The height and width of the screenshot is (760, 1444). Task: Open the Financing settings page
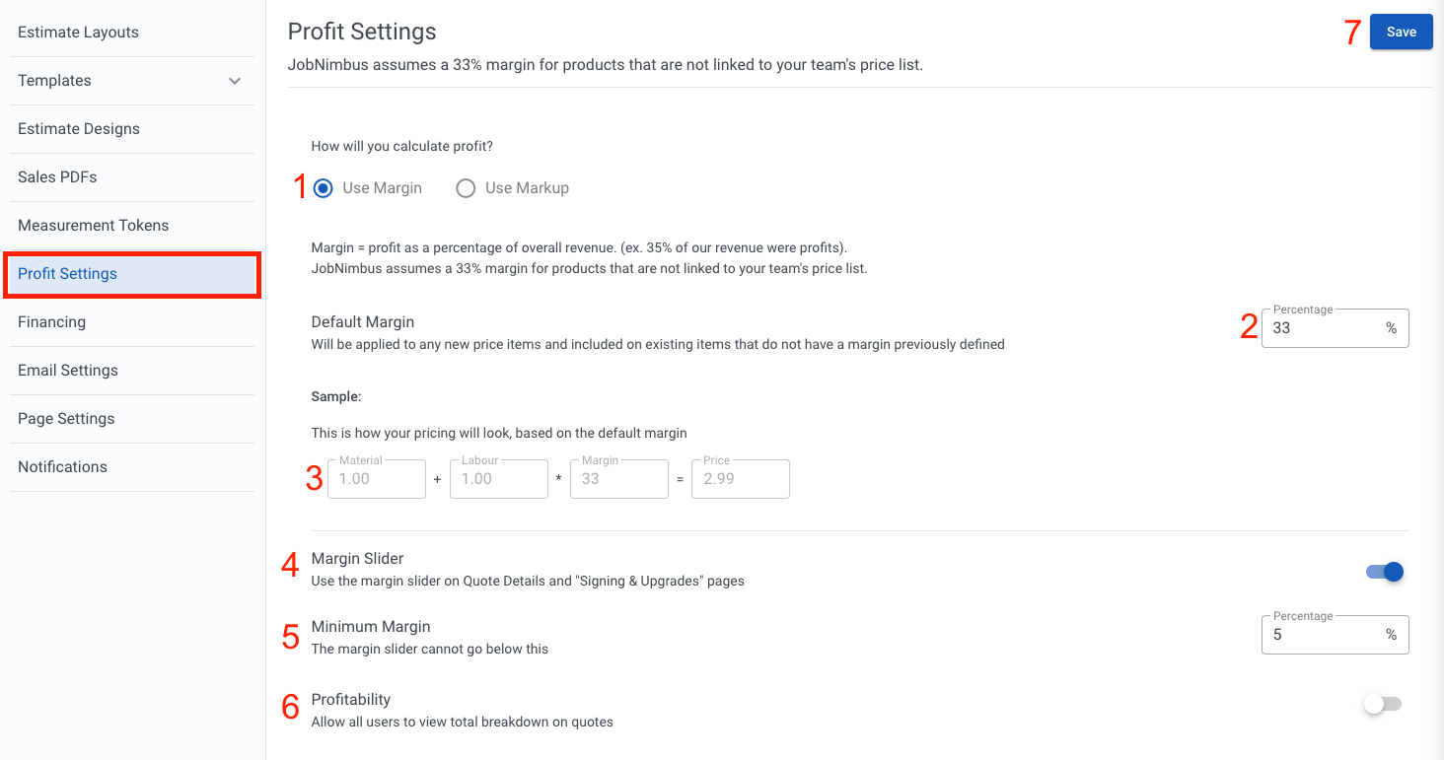pos(50,321)
